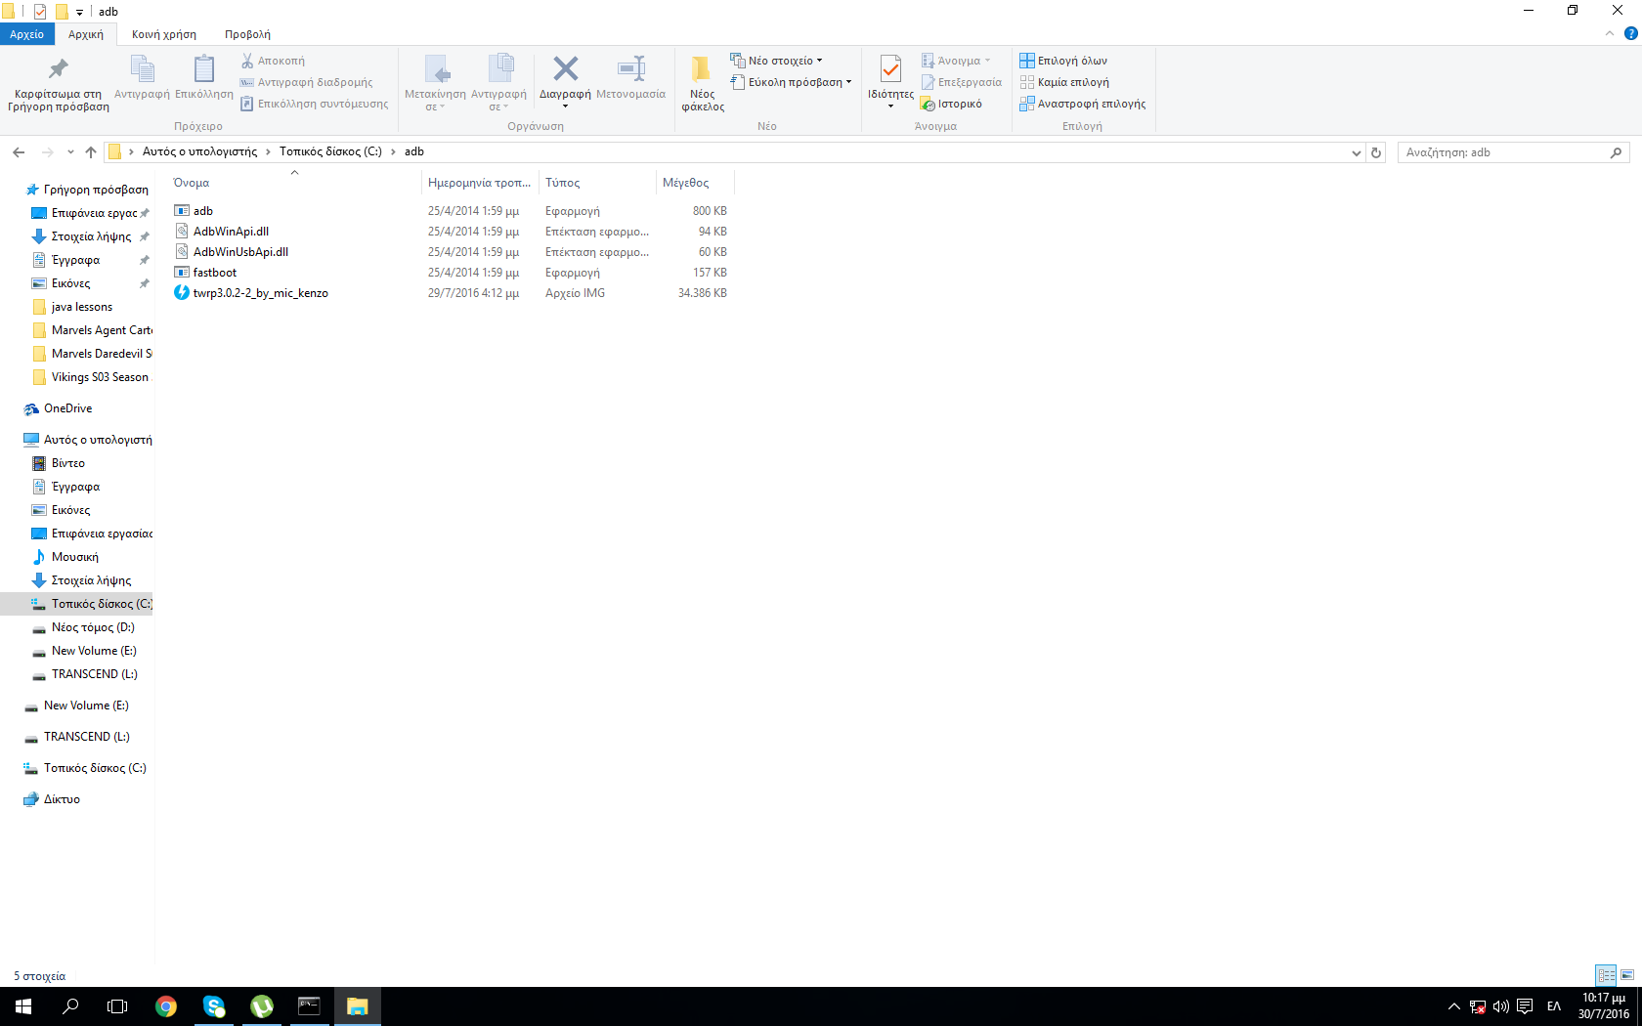
Task: Expand the address bar history dropdown arrow
Action: [1356, 152]
